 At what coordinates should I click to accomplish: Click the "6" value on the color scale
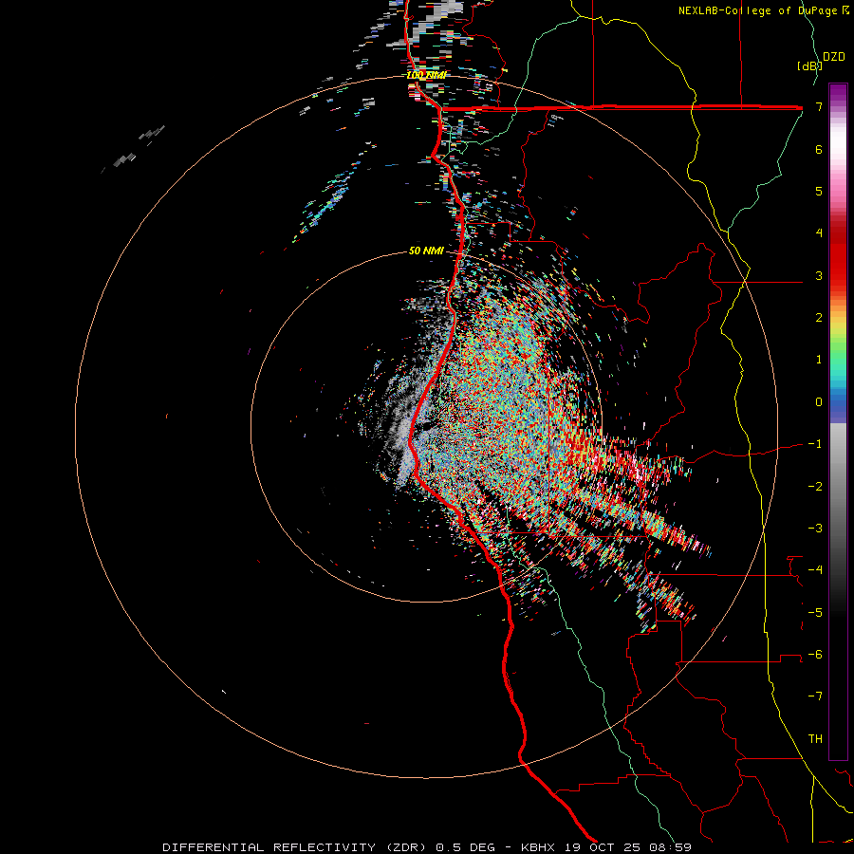819,149
